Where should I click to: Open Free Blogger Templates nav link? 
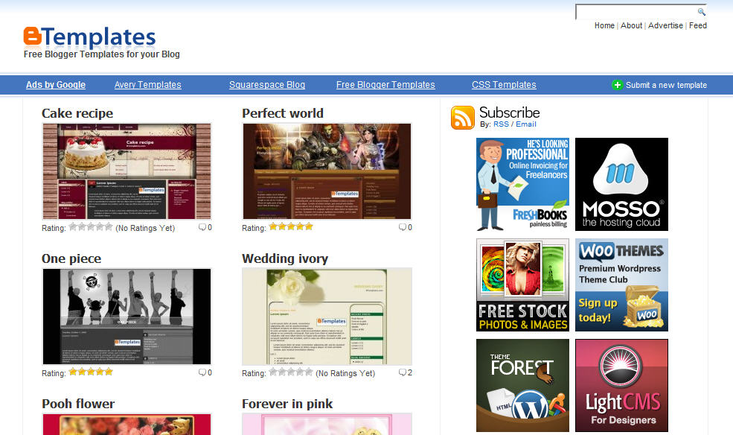pyautogui.click(x=385, y=85)
